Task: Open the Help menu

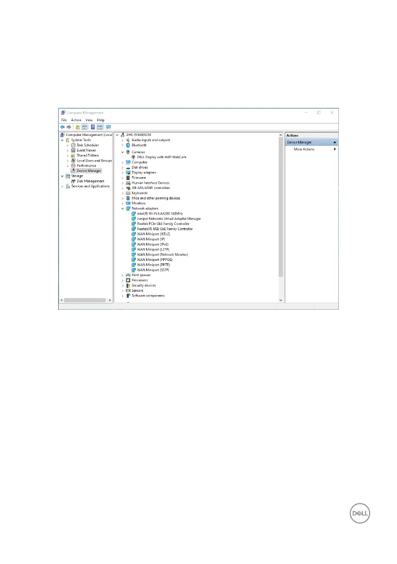Action: (x=101, y=120)
